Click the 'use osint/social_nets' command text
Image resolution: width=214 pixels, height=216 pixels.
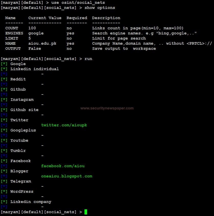pyautogui.click(x=78, y=3)
